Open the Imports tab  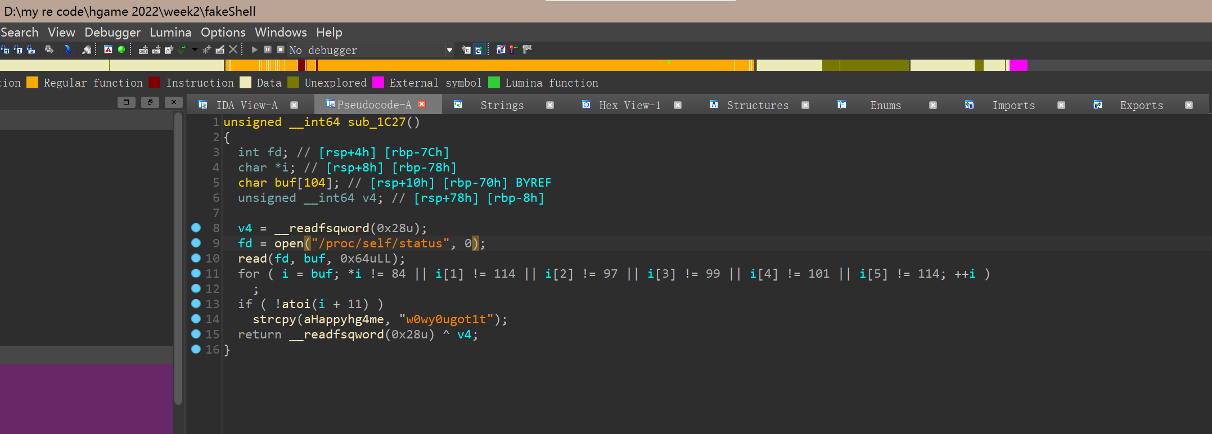point(1013,105)
